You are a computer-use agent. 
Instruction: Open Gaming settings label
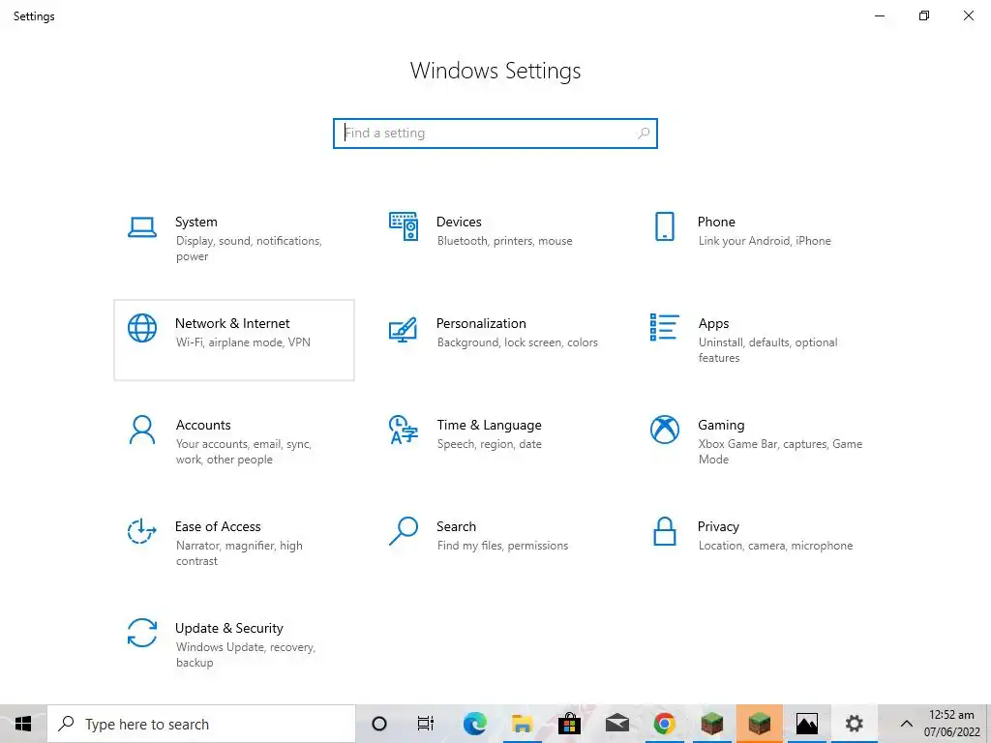pos(721,426)
